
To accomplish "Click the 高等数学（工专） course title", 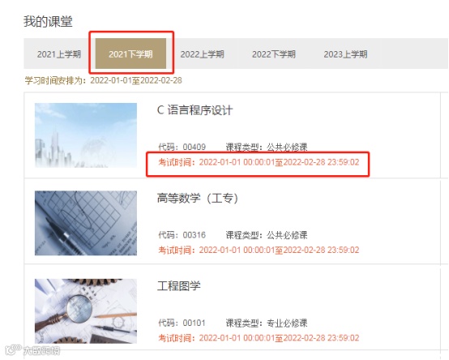I will [198, 198].
